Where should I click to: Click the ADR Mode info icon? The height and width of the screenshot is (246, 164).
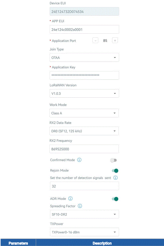[x=70, y=199]
